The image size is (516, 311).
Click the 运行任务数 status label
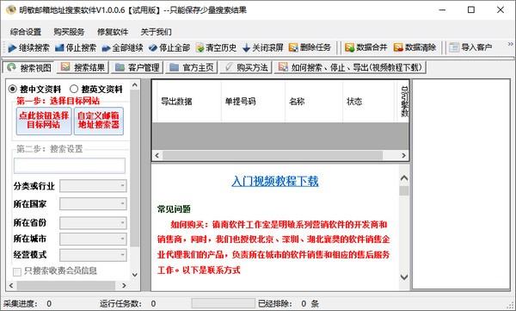(120, 303)
